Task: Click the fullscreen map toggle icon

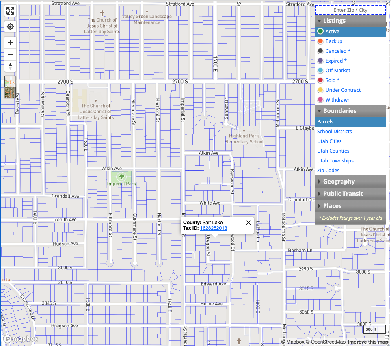Action: [10, 11]
